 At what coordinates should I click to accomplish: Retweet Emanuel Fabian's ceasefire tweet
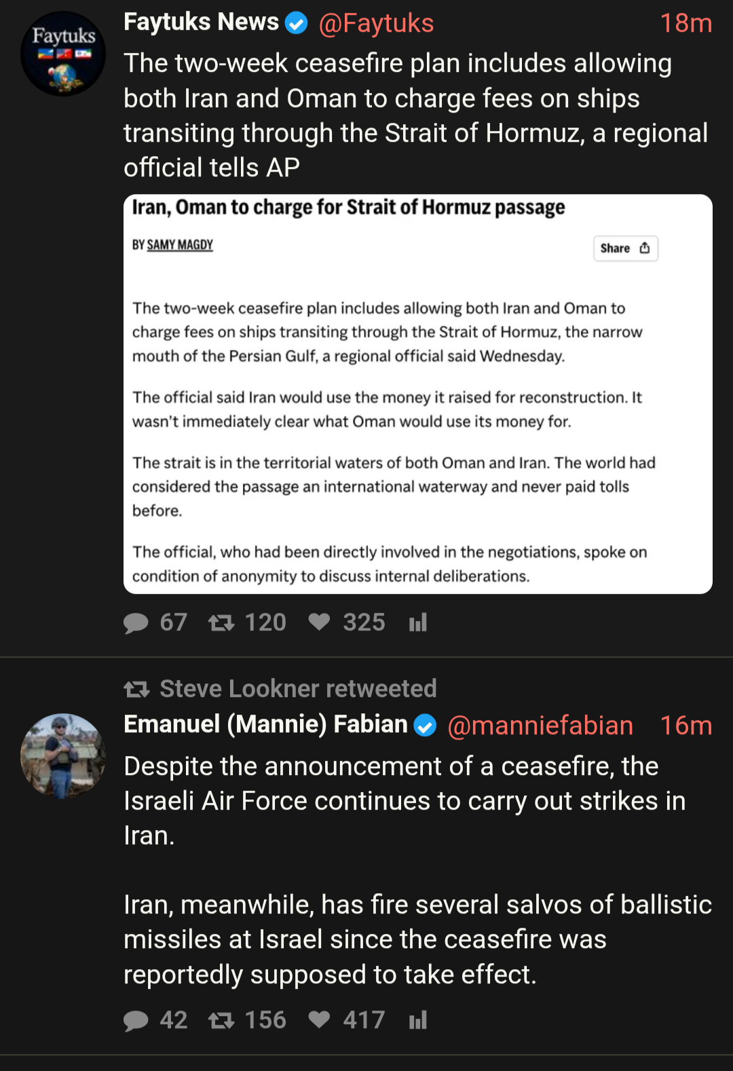point(221,1020)
